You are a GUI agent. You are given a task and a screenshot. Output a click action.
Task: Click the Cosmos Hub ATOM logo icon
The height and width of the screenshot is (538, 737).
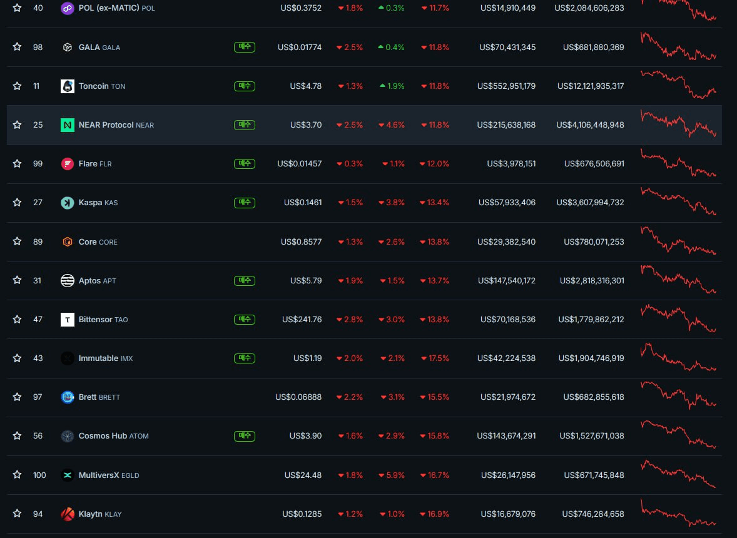click(68, 436)
